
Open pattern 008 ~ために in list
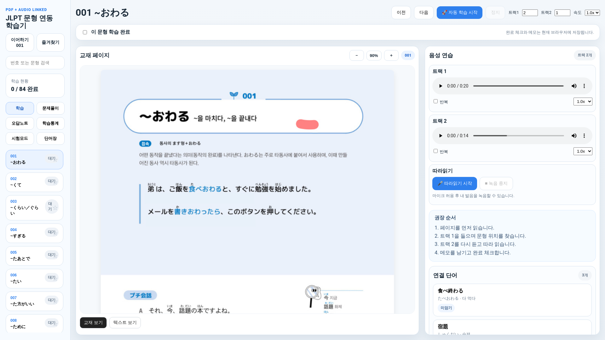click(x=34, y=323)
